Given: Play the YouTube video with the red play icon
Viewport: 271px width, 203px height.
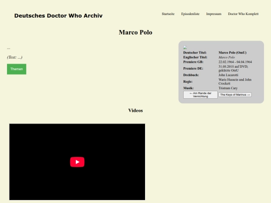Looking at the screenshot, I should pos(77,162).
